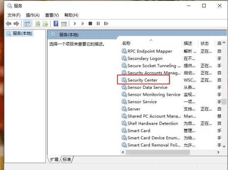The width and height of the screenshot is (228, 170).
Task: Open the 文件(F) menu
Action: [14, 15]
